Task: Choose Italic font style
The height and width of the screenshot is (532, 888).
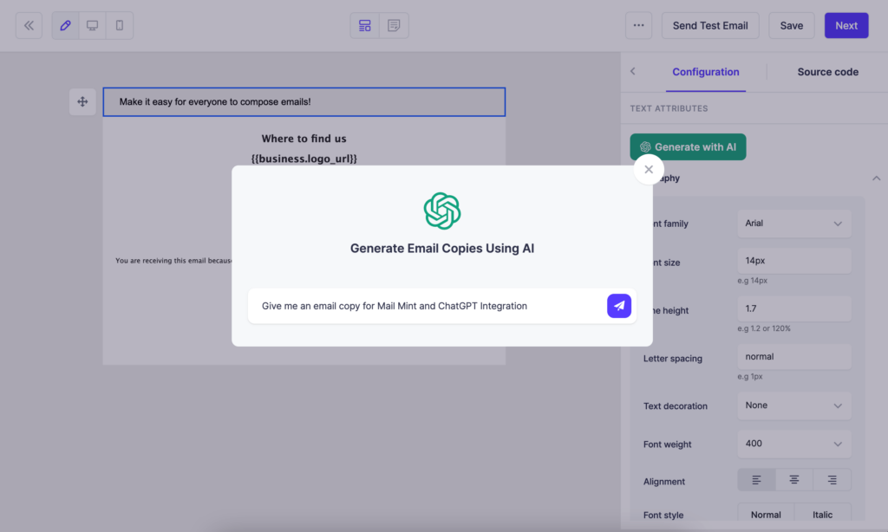Action: 822,515
